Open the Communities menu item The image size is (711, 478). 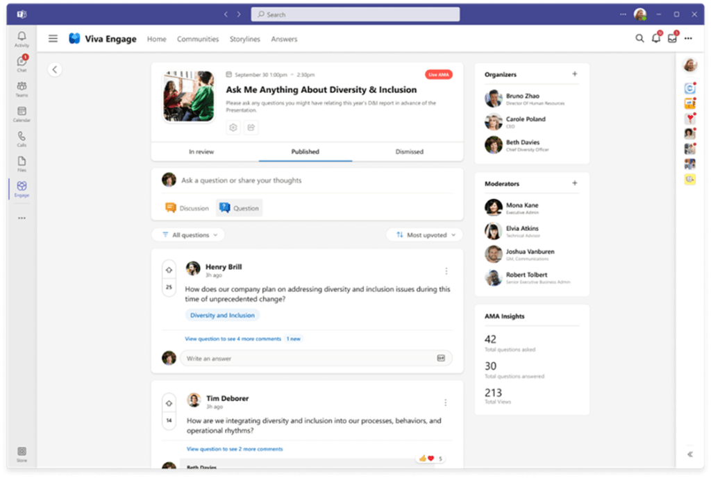pyautogui.click(x=198, y=39)
